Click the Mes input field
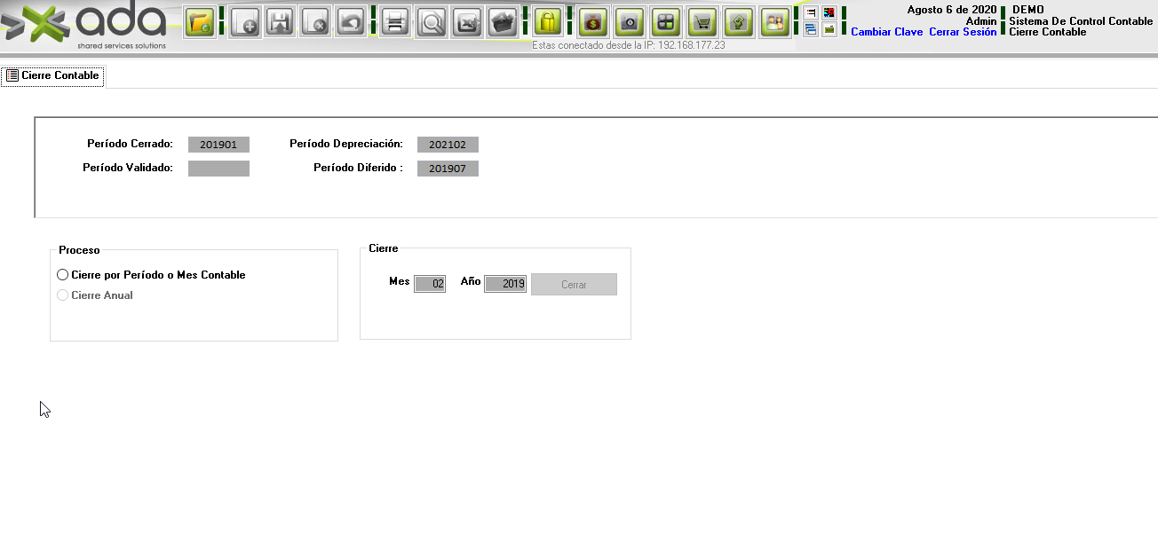This screenshot has height=558, width=1158. pos(430,284)
